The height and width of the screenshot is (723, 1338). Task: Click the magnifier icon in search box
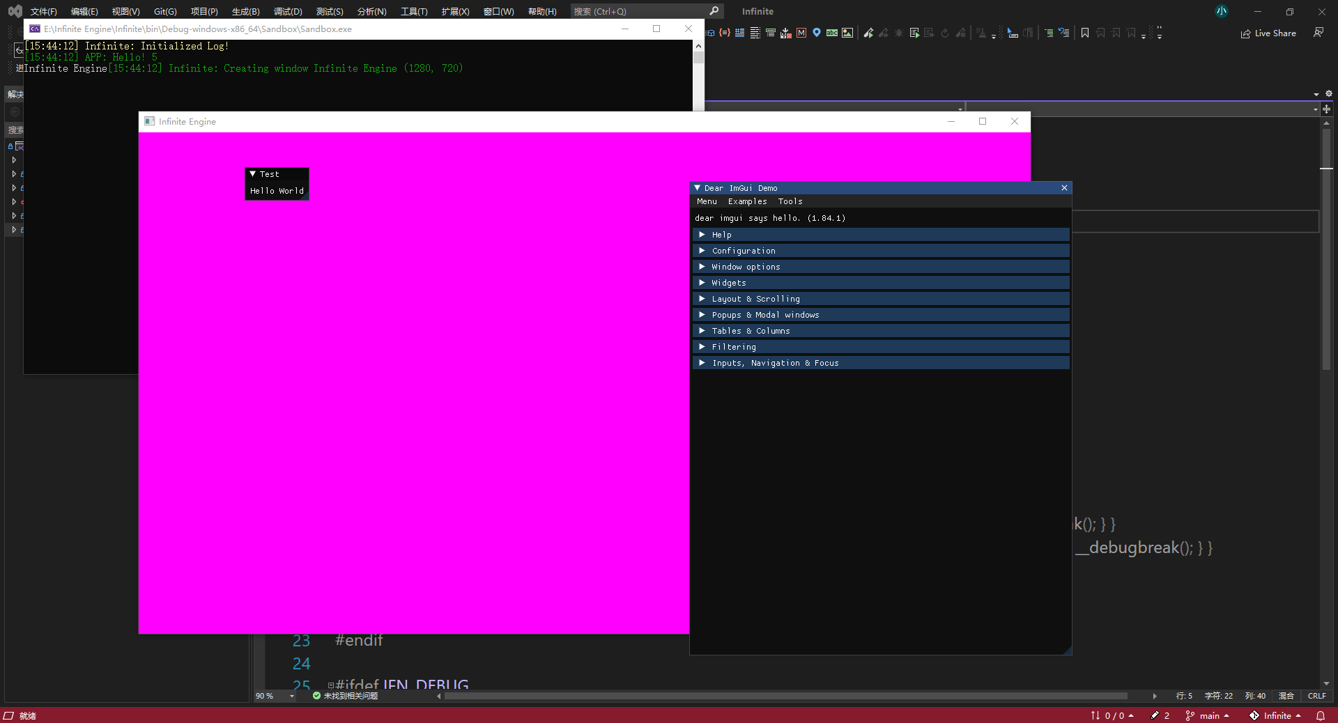coord(714,11)
